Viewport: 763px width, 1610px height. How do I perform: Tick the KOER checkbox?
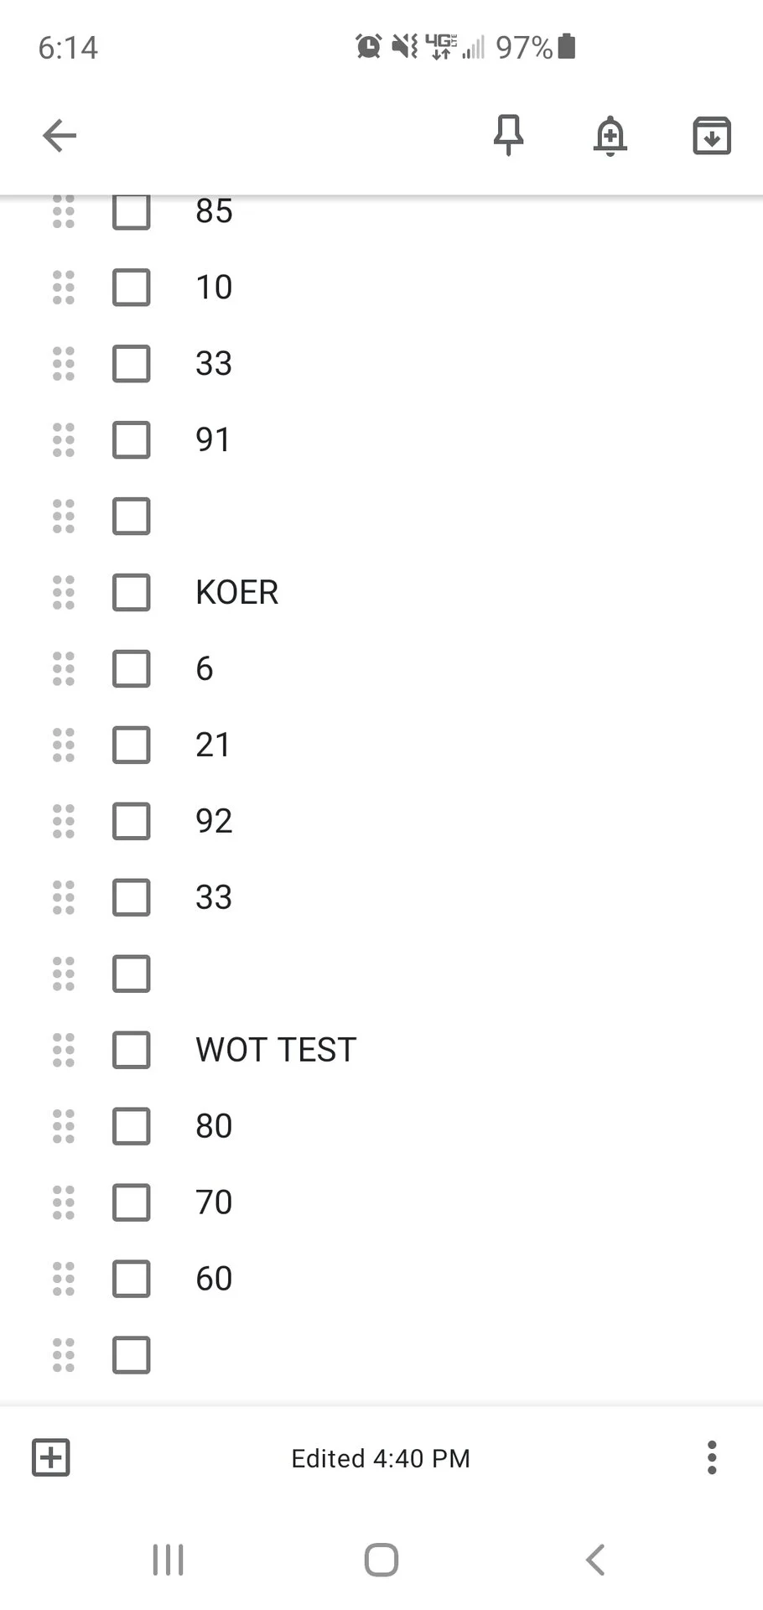132,593
